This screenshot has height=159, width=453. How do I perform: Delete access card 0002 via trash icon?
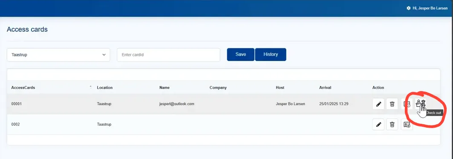(x=392, y=125)
